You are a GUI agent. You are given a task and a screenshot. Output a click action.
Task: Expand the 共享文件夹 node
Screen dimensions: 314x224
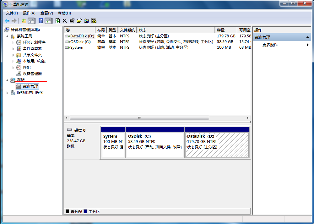[13, 55]
